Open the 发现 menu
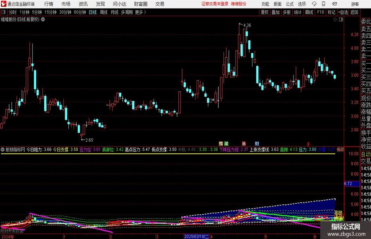The height and width of the screenshot is (239, 371). click(x=101, y=4)
